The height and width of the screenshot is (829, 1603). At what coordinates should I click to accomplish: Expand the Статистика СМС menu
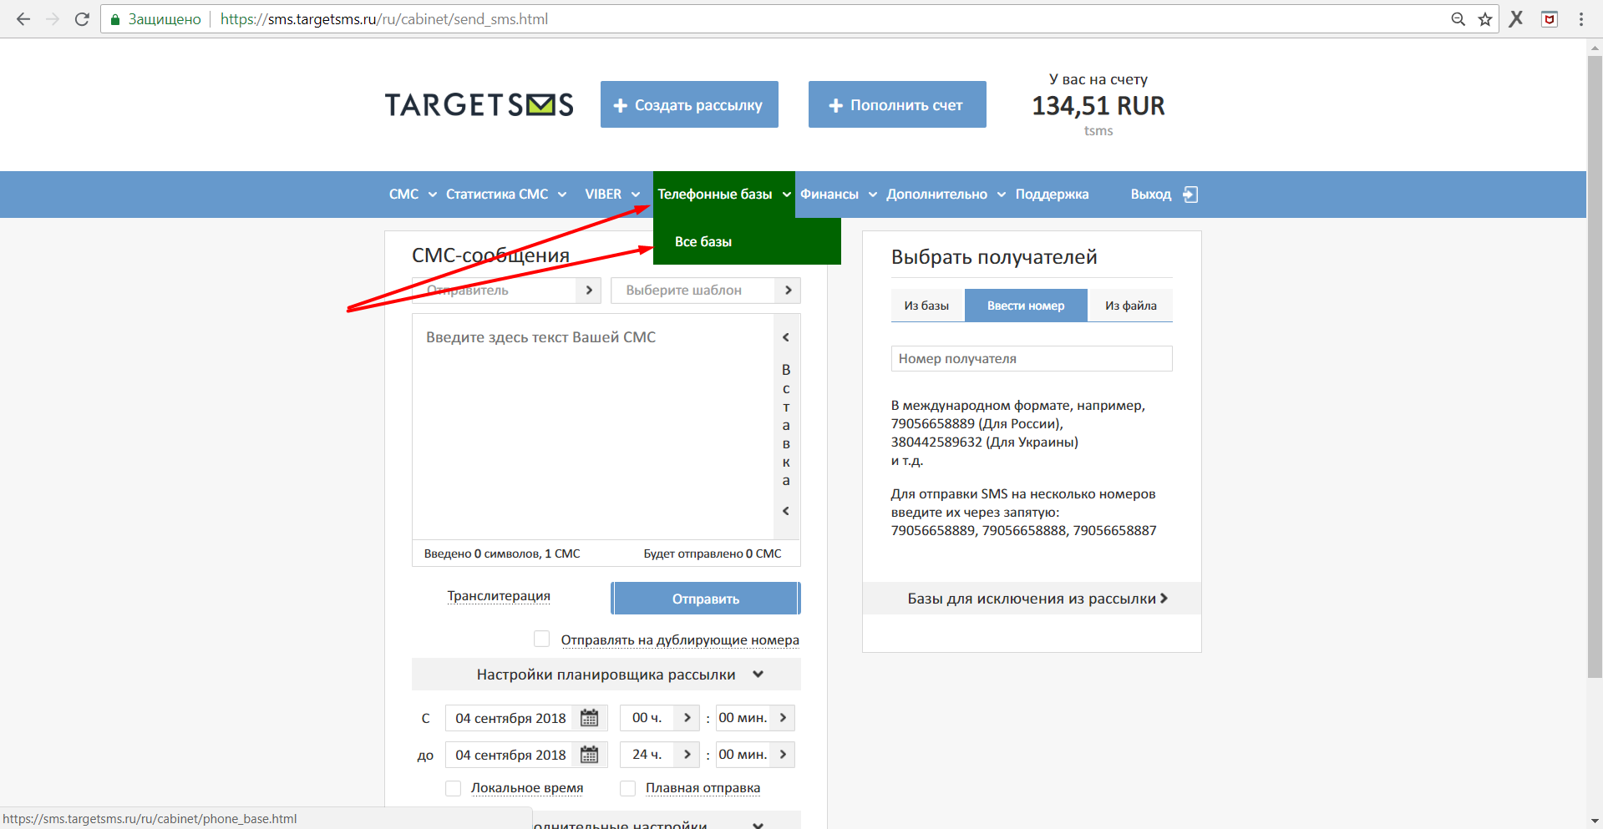(x=506, y=195)
